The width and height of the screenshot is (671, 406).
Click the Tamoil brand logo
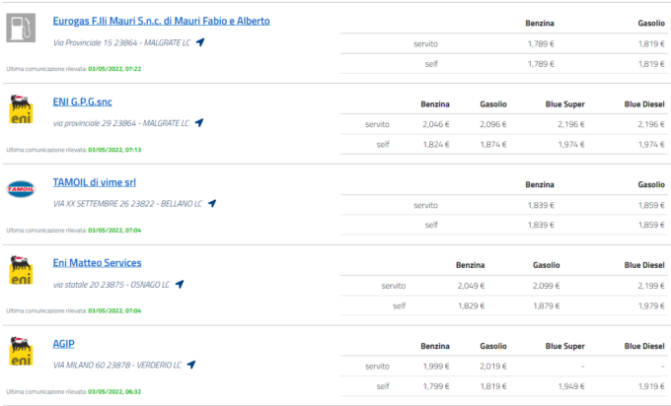[20, 189]
